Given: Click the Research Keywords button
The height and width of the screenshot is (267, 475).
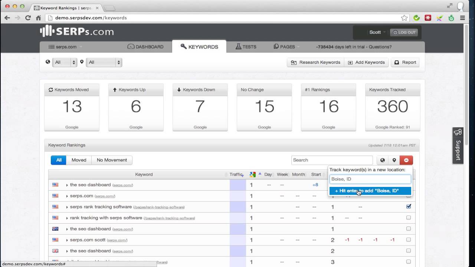Looking at the screenshot, I should [x=315, y=62].
